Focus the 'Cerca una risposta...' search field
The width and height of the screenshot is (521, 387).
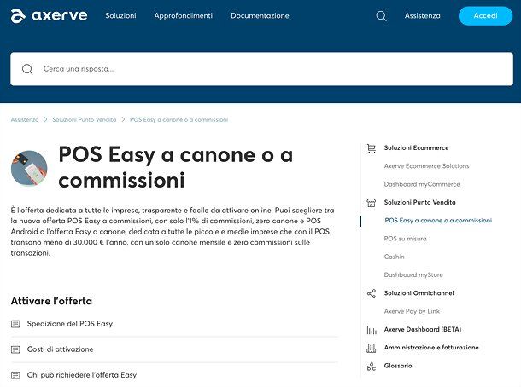coord(262,69)
